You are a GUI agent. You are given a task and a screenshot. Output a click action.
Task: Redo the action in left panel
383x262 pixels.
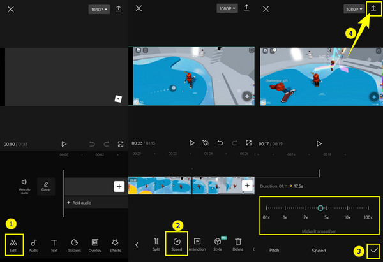[106, 144]
